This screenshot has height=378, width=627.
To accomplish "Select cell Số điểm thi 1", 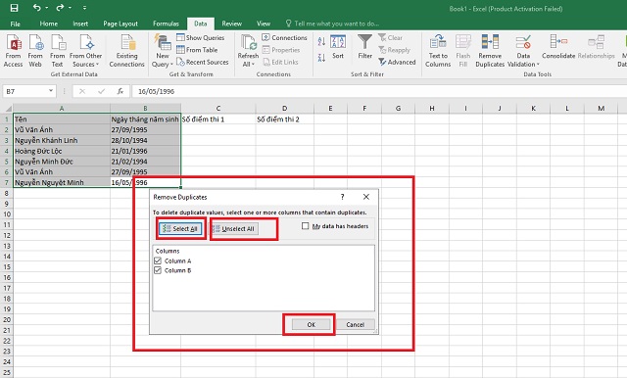I will coord(218,119).
